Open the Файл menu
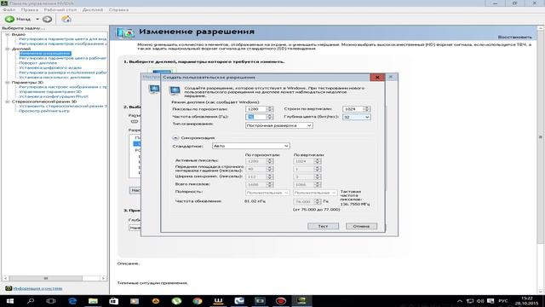 pyautogui.click(x=9, y=9)
